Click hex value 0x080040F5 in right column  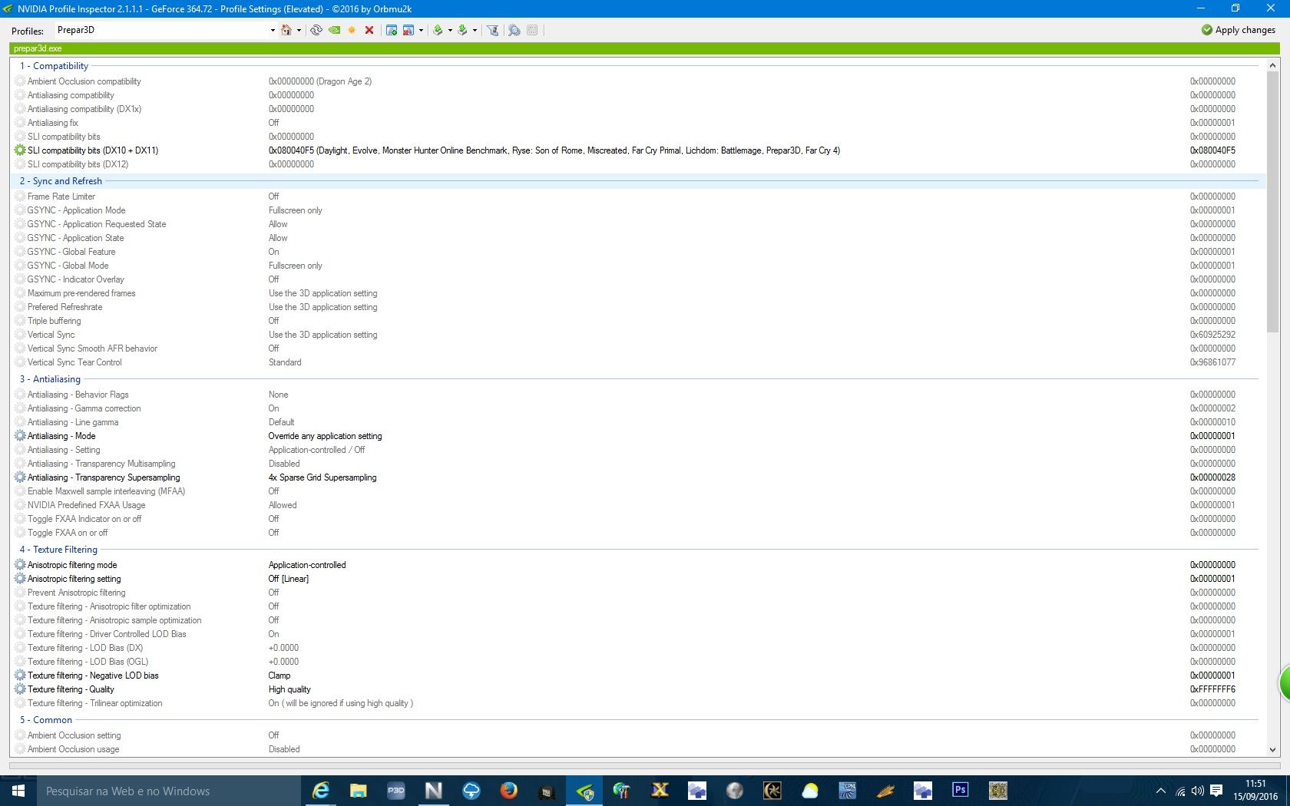tap(1212, 150)
